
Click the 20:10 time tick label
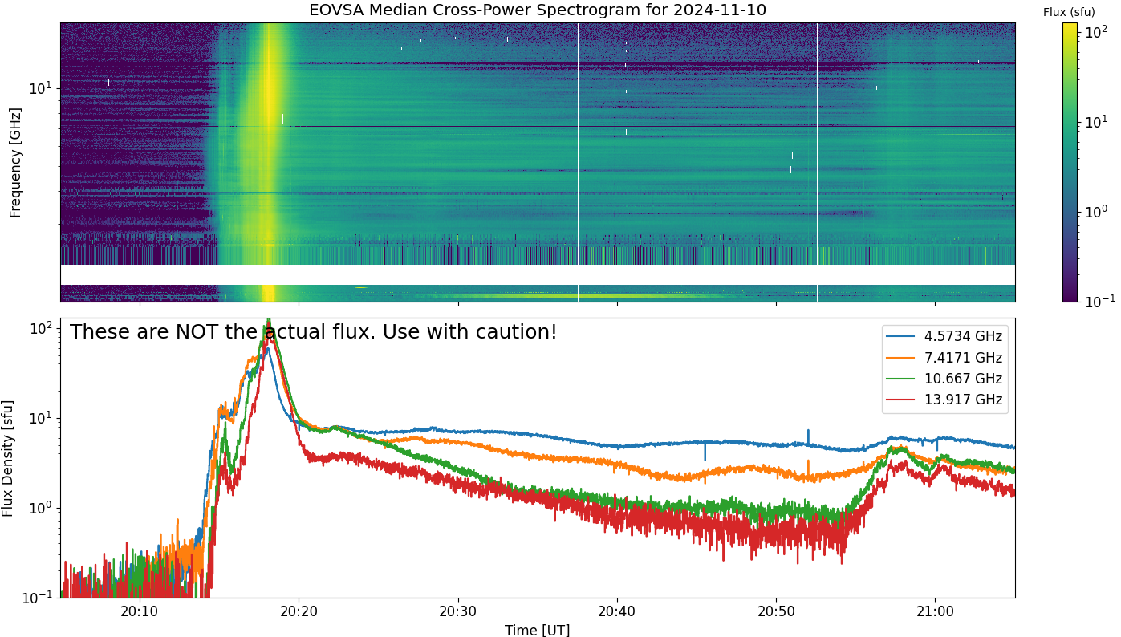click(x=140, y=611)
